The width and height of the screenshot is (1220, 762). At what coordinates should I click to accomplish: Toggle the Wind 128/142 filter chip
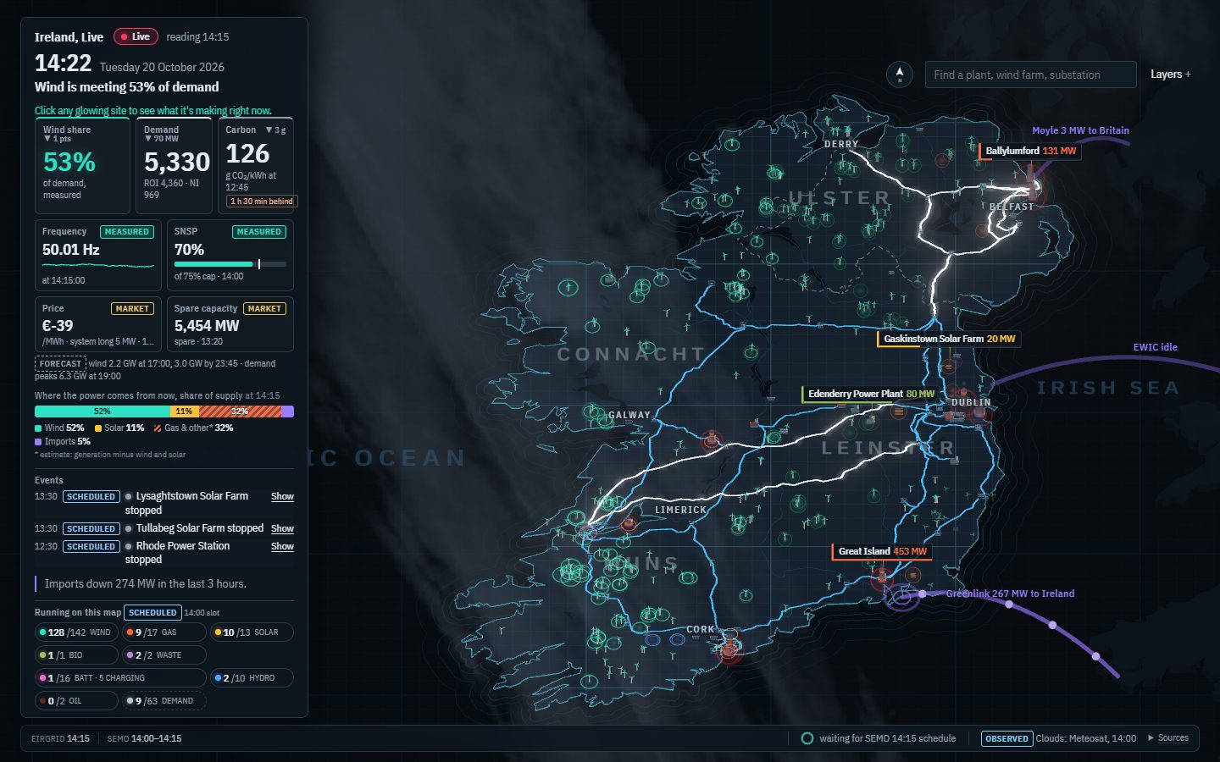click(x=75, y=632)
